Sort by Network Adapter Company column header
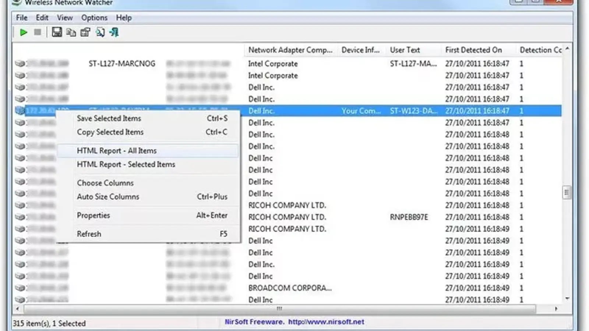589x331 pixels. click(290, 50)
